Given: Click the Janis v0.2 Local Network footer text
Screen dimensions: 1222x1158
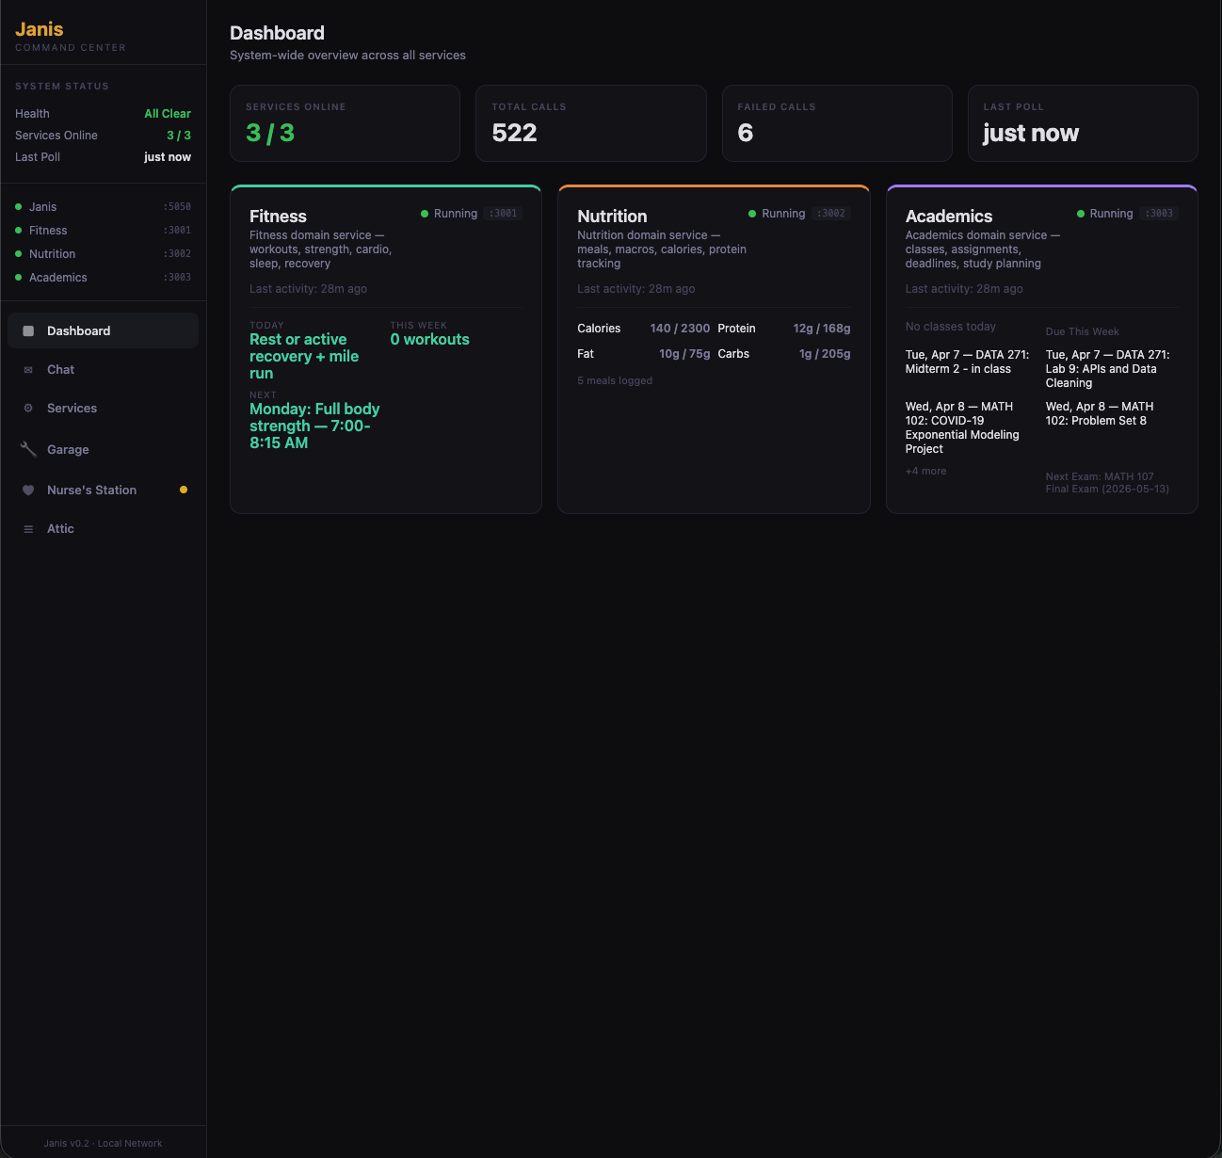Looking at the screenshot, I should [103, 1143].
